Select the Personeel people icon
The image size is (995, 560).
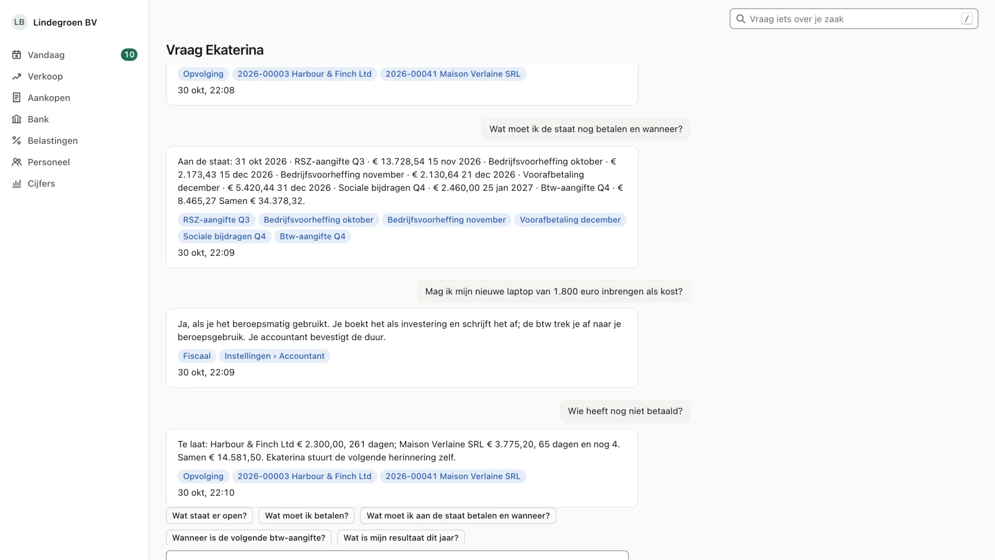tap(17, 162)
